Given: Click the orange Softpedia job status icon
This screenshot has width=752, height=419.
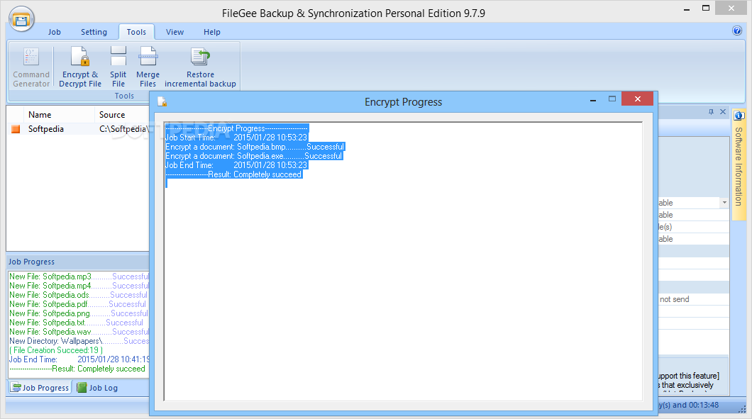Looking at the screenshot, I should click(16, 129).
